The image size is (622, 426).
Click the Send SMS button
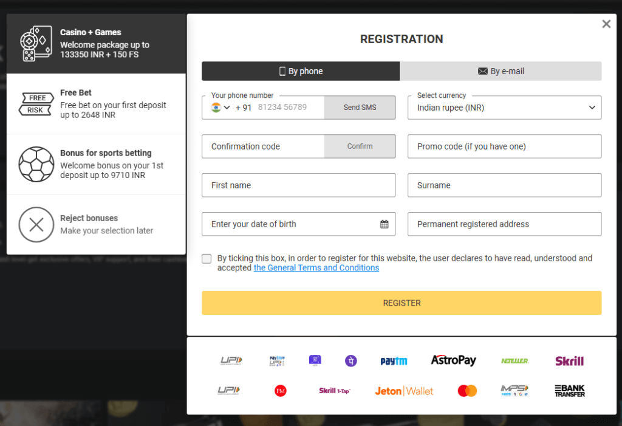[360, 108]
